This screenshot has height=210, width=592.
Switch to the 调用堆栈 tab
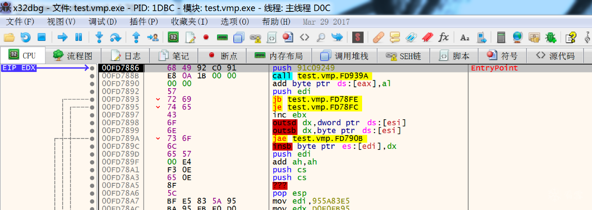point(344,55)
